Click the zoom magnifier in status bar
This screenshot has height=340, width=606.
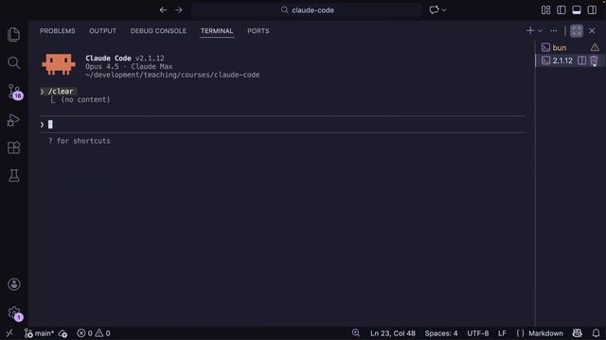tap(356, 332)
